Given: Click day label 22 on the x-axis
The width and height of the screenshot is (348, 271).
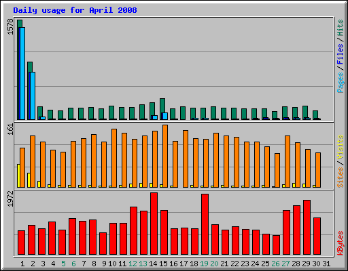Looking at the screenshot, I should (x=234, y=264).
